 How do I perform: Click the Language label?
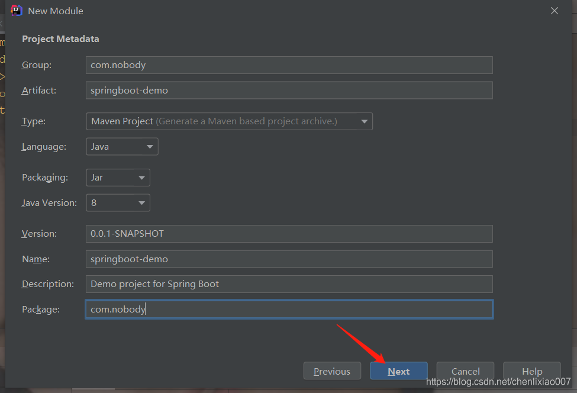pyautogui.click(x=44, y=147)
